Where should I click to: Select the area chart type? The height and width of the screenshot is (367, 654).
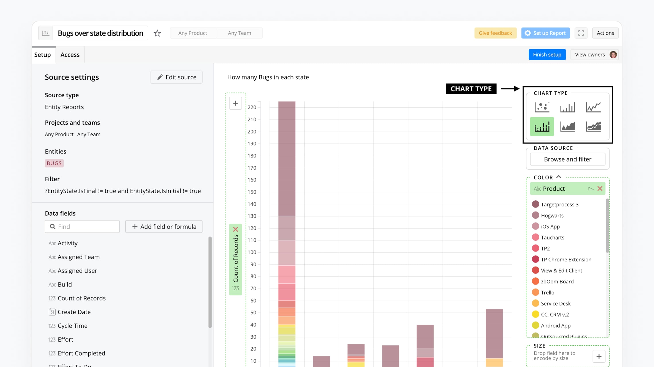(x=567, y=126)
